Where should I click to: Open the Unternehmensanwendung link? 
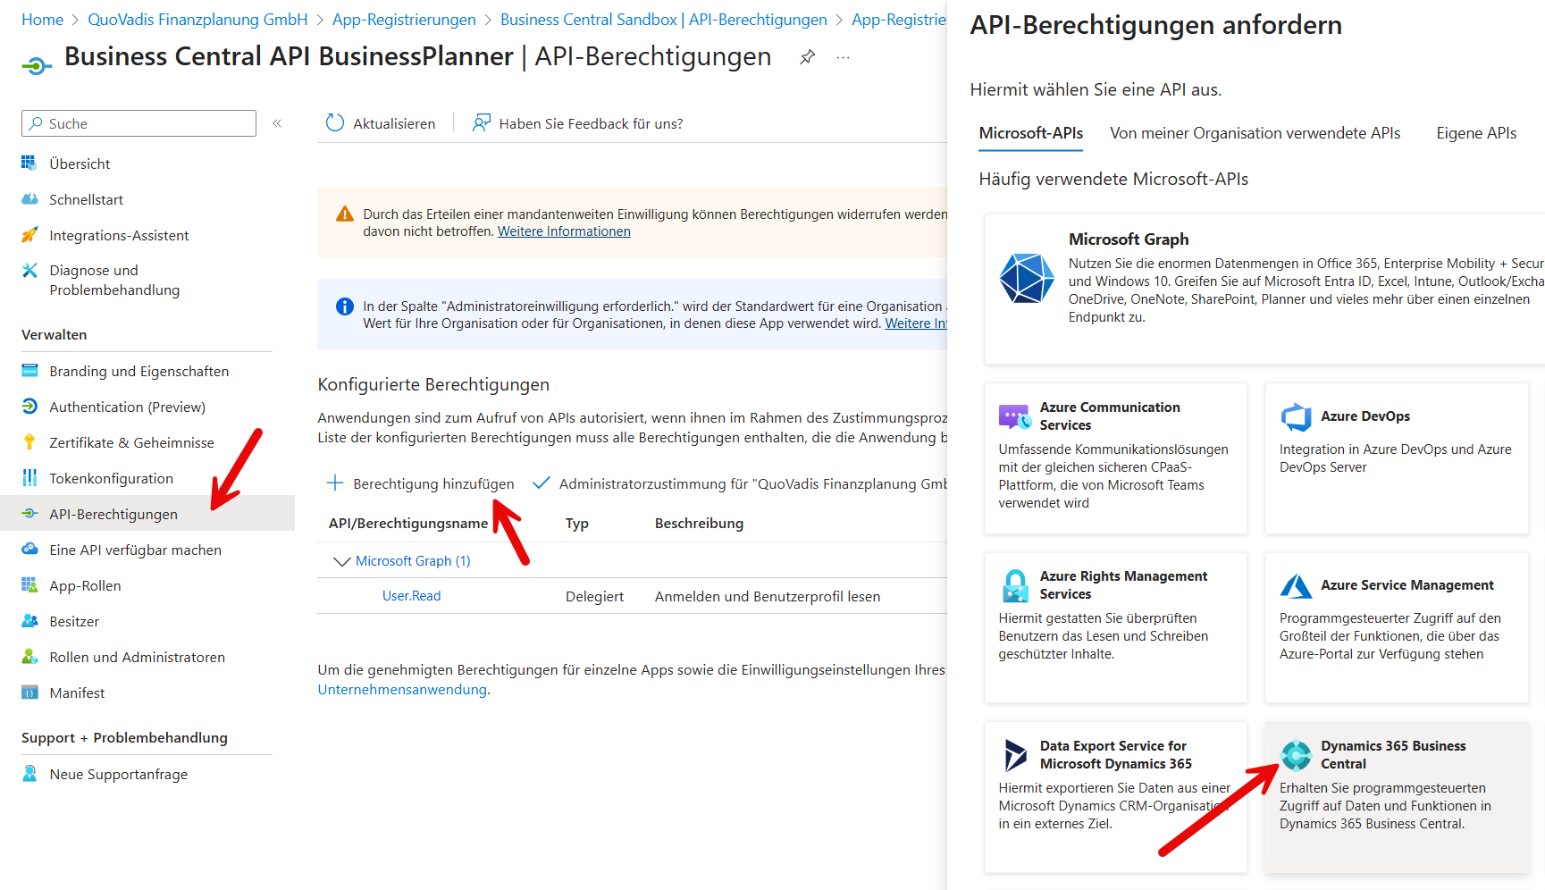(x=402, y=690)
